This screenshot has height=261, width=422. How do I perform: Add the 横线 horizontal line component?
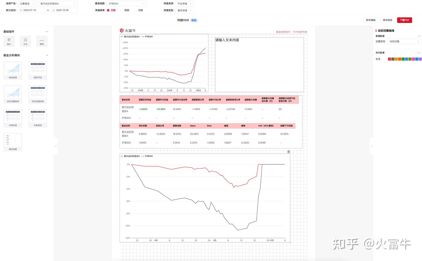pyautogui.click(x=42, y=41)
